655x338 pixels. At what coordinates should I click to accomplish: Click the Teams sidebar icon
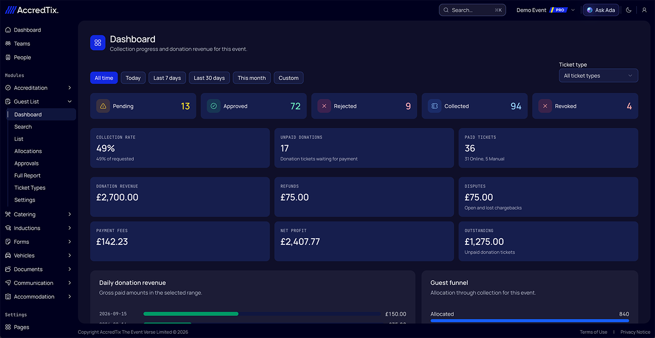tap(8, 44)
